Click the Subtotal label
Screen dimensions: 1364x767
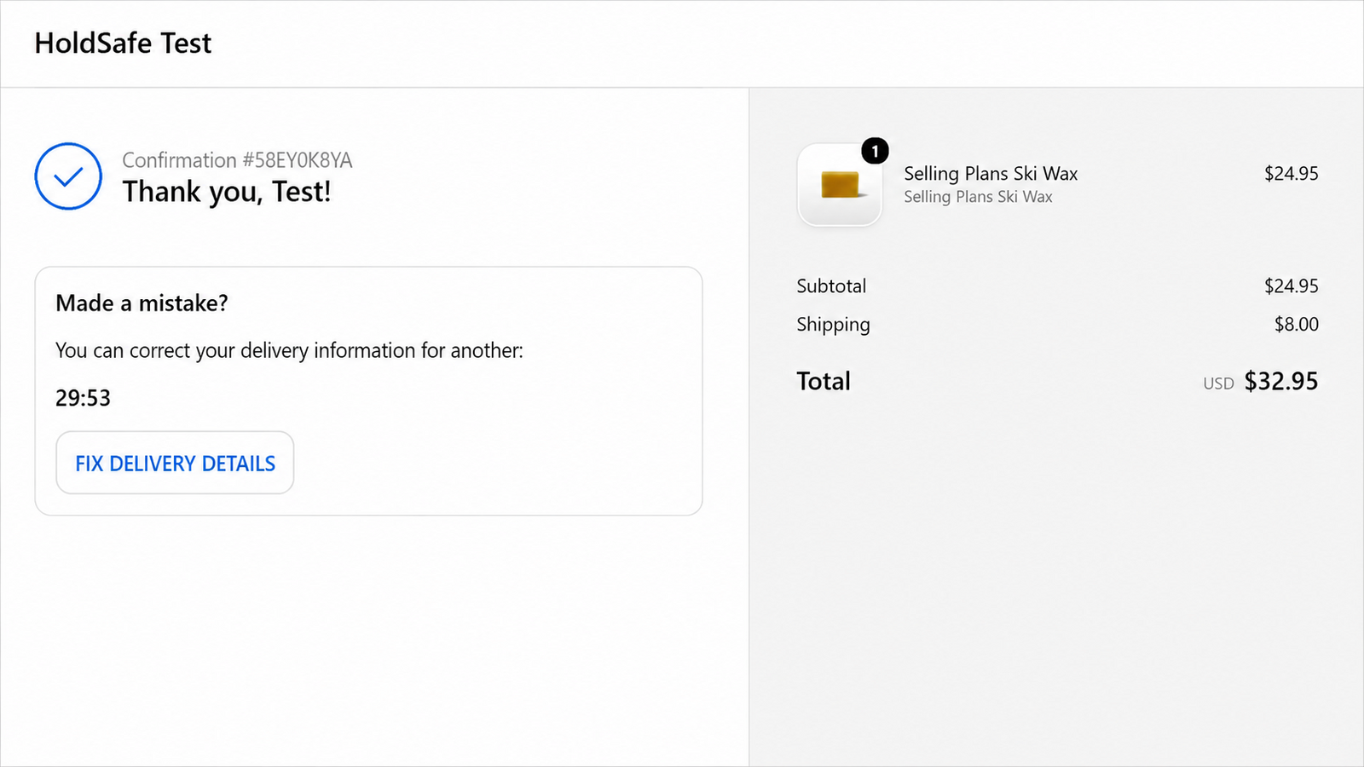[x=831, y=286]
